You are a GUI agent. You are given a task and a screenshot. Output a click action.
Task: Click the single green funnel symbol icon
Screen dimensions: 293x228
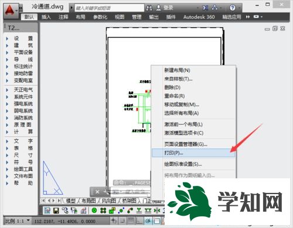tap(139, 210)
